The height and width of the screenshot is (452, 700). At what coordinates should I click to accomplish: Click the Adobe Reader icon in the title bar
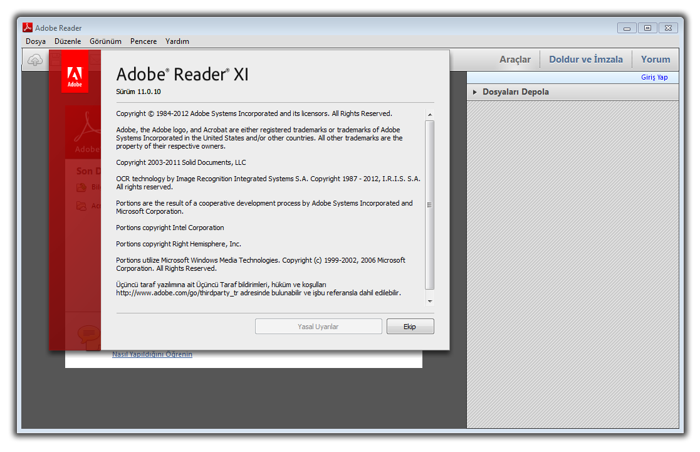click(x=28, y=28)
